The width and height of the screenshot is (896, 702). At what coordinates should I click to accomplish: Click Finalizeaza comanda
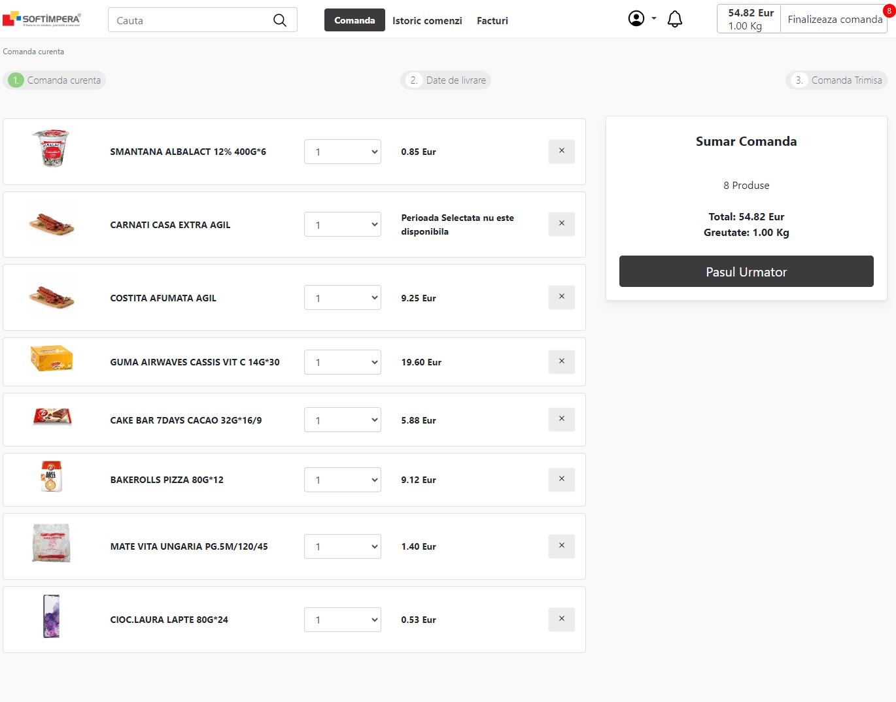pos(835,19)
